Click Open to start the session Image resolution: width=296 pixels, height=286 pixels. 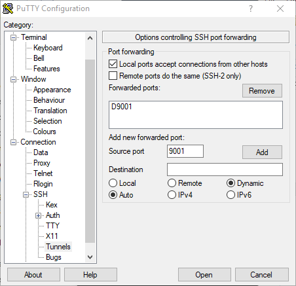[x=204, y=275]
